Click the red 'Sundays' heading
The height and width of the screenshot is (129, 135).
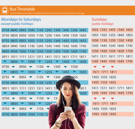[99, 19]
